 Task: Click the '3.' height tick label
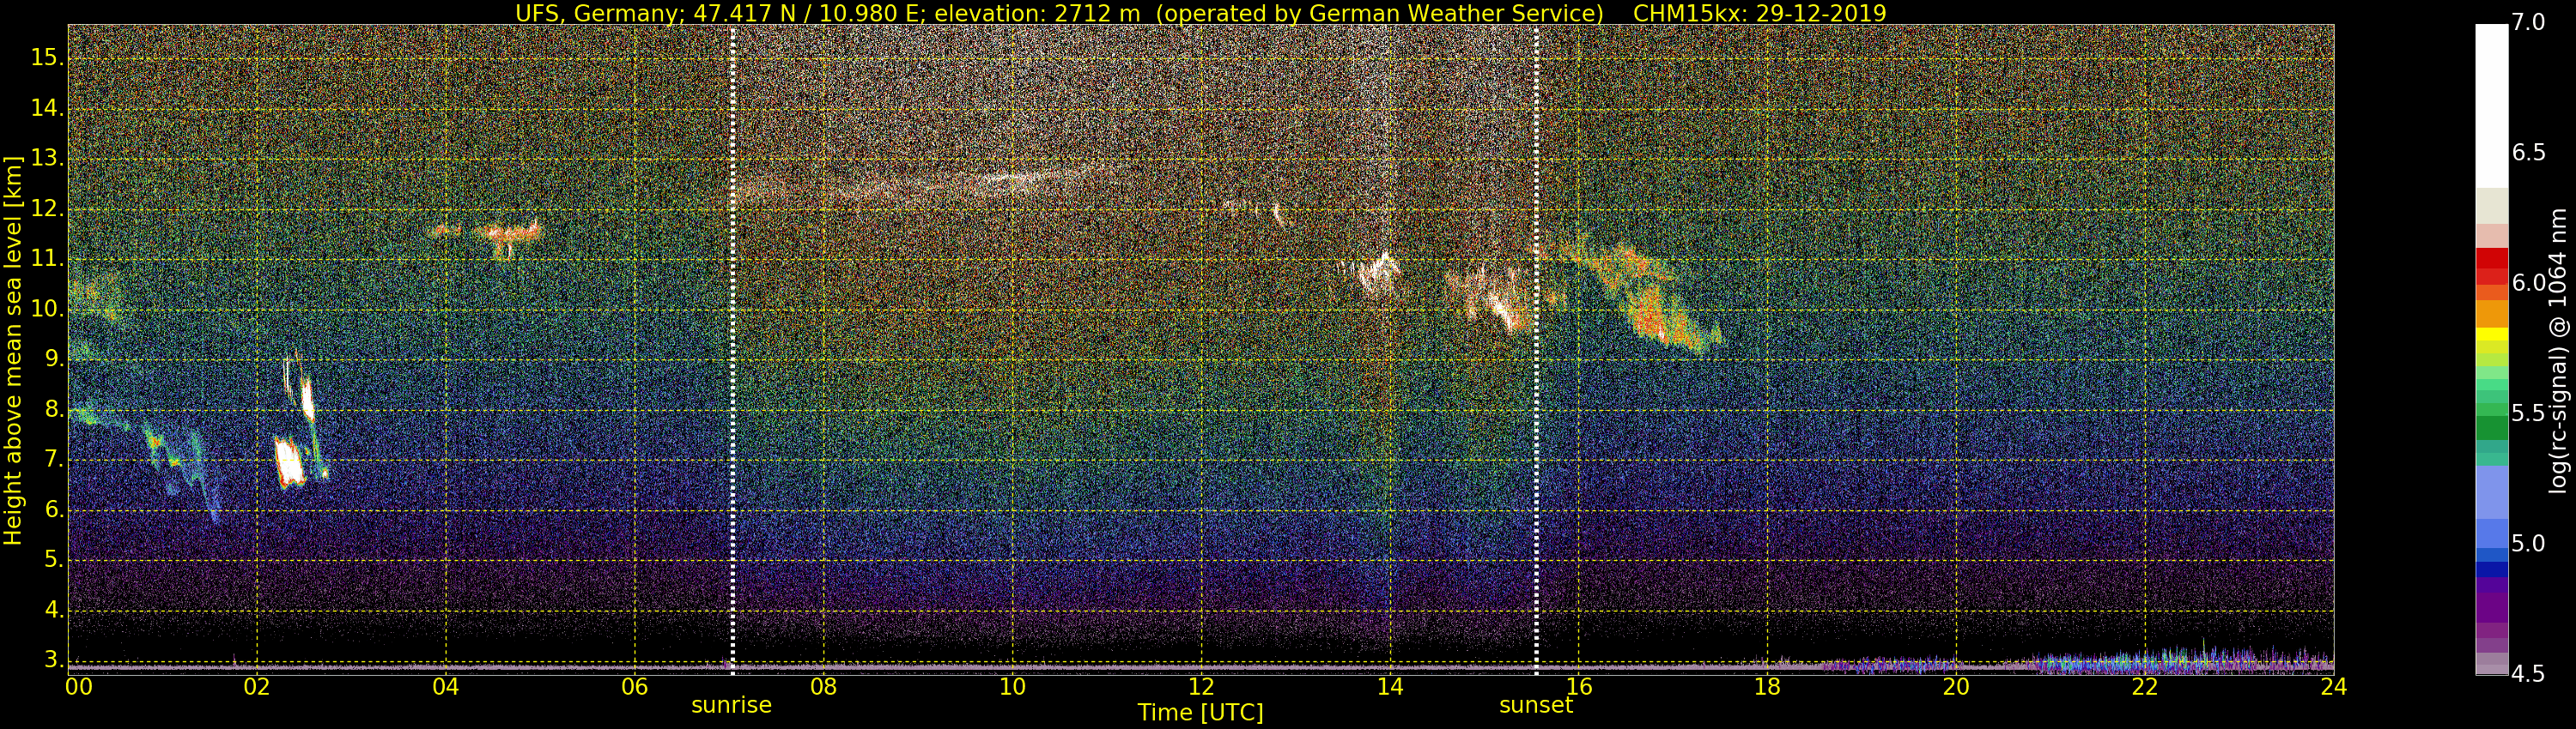tap(53, 660)
